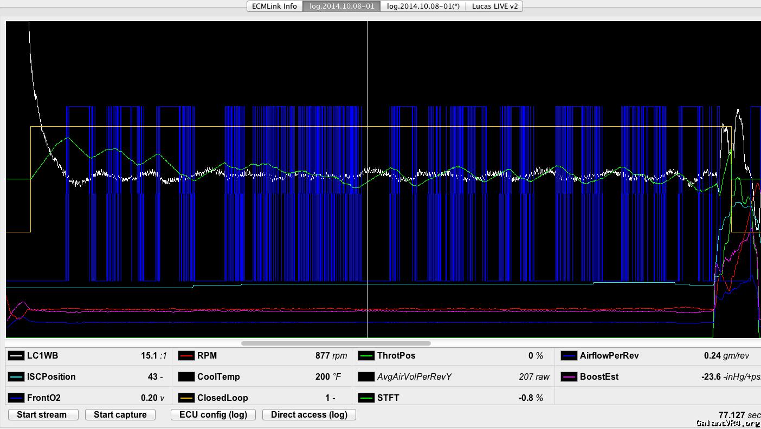Click the magenta BoostEst color swatch
Viewport: 761px width, 429px height.
click(x=569, y=377)
